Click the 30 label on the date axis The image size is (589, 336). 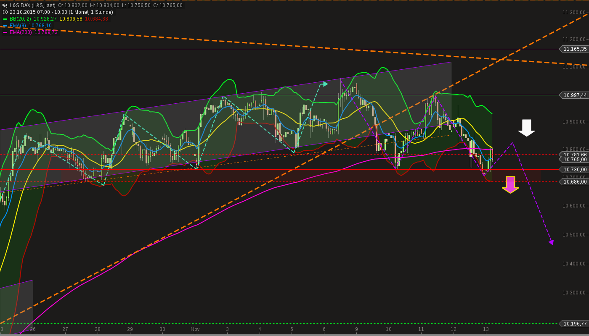[x=162, y=329]
